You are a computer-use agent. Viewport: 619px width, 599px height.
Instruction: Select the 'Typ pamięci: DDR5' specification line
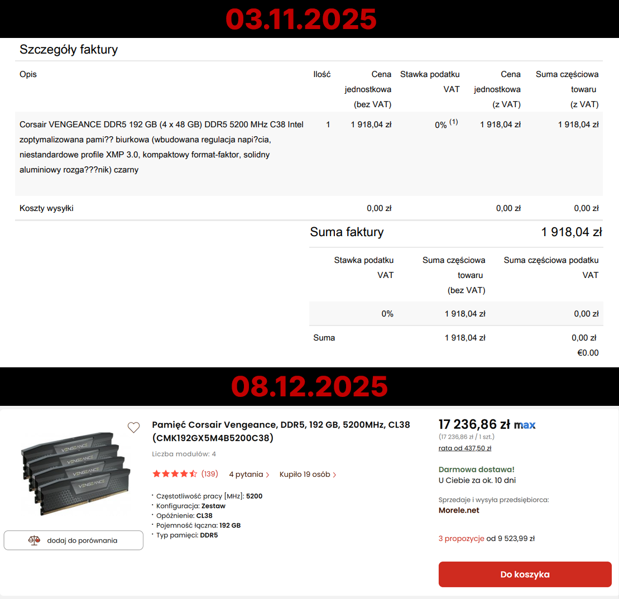(187, 535)
